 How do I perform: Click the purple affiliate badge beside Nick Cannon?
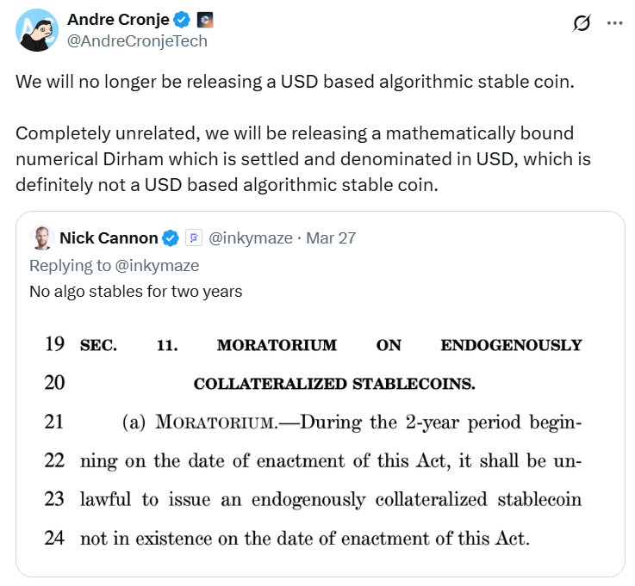click(194, 238)
